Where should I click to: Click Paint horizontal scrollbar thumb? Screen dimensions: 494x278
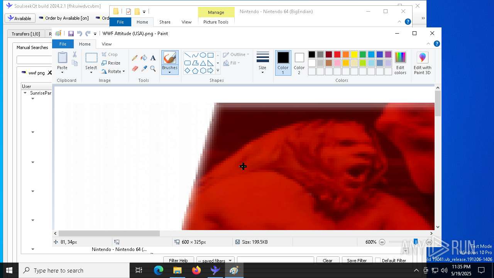[x=109, y=233]
